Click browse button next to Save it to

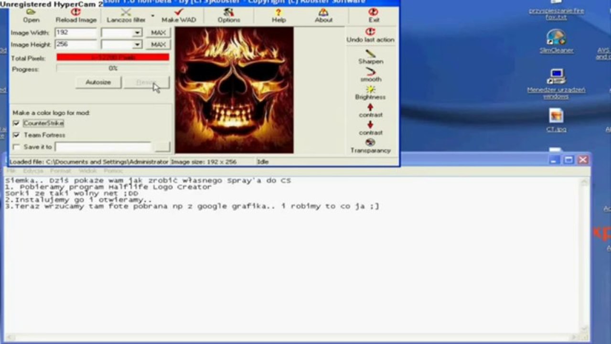162,147
